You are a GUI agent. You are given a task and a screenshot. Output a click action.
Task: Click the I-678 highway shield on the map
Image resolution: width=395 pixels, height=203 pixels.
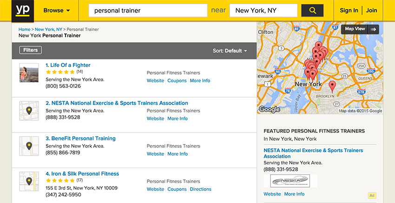[x=361, y=92]
